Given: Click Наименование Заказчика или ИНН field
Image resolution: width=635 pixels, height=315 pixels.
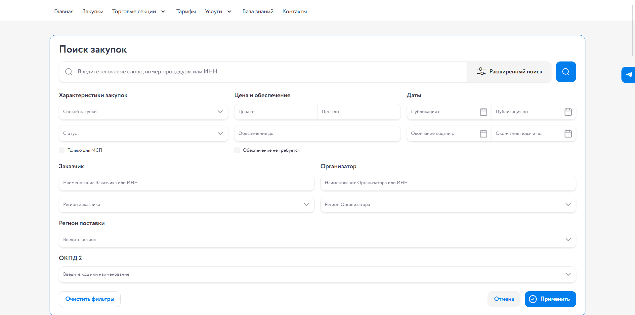Looking at the screenshot, I should (187, 183).
